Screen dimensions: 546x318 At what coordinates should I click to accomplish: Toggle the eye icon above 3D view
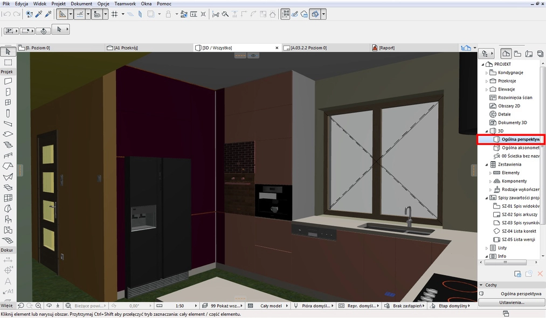(x=253, y=56)
